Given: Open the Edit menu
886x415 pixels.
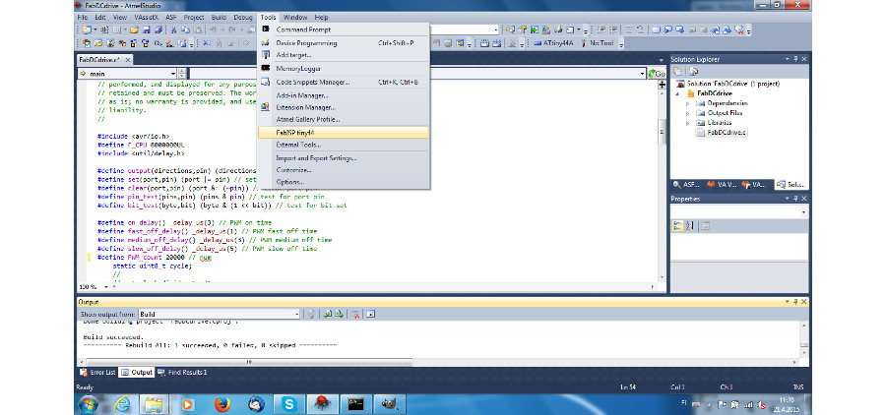Looking at the screenshot, I should 100,18.
